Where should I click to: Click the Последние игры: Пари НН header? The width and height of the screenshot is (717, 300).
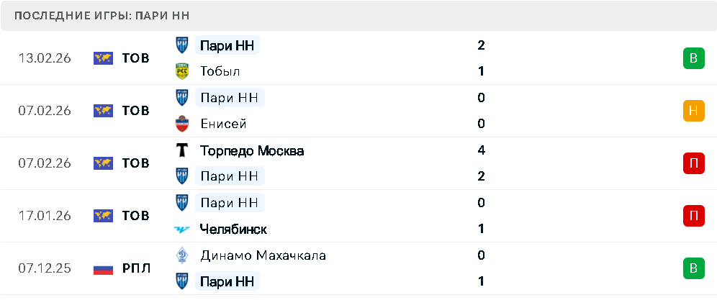coord(102,15)
